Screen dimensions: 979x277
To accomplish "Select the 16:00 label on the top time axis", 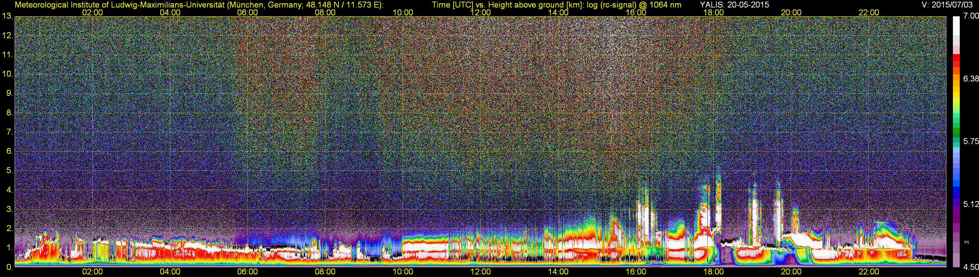I will 636,12.
